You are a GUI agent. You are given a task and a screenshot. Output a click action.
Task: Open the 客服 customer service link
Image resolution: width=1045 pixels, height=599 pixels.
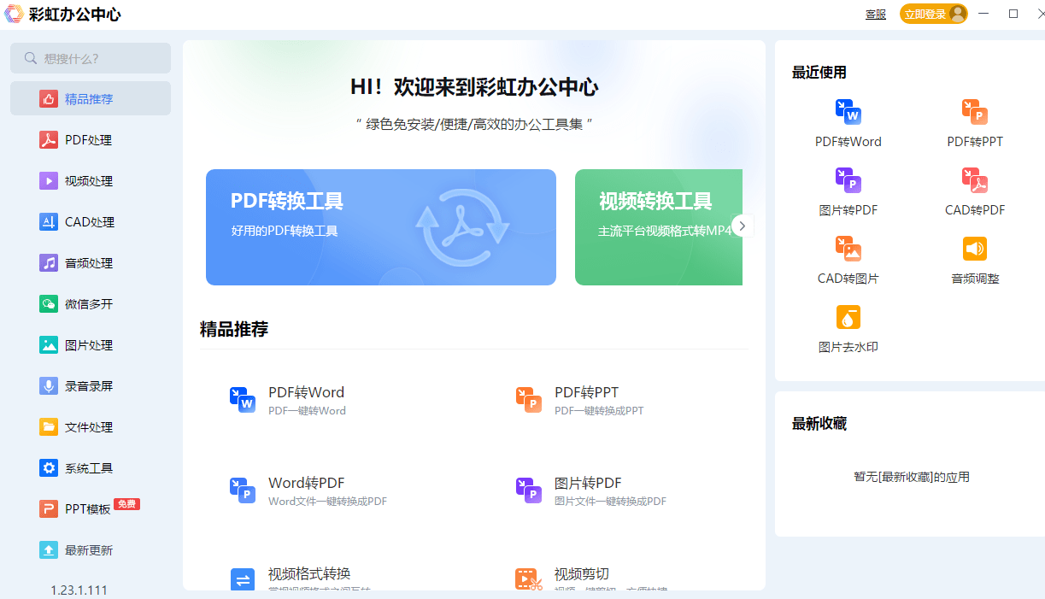(875, 14)
